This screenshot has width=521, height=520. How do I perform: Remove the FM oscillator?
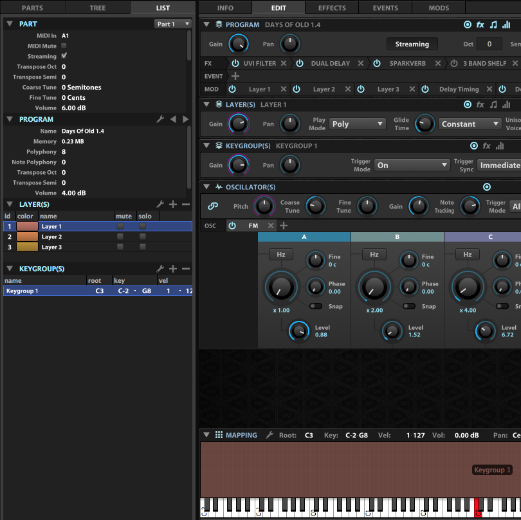pyautogui.click(x=271, y=226)
